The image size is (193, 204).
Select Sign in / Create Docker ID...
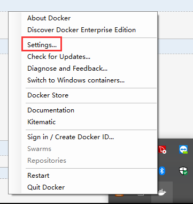click(x=71, y=137)
